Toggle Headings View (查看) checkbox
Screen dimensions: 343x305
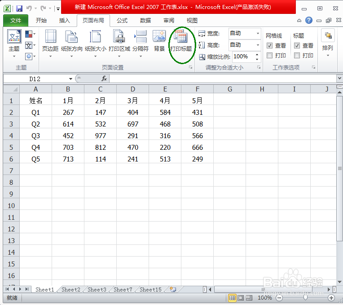click(x=297, y=45)
